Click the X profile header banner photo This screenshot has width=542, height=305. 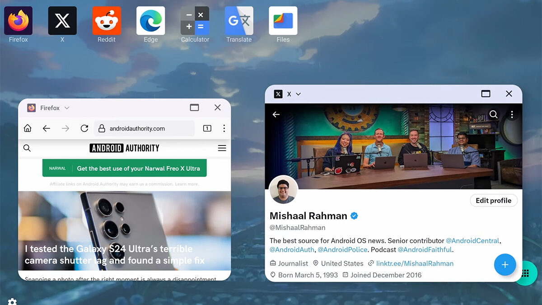[393, 146]
